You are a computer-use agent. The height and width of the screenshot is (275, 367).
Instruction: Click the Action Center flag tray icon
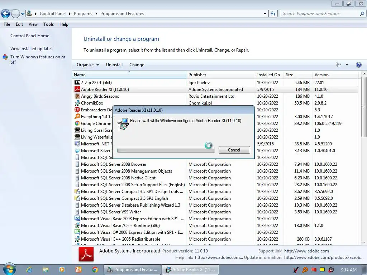[314, 270]
